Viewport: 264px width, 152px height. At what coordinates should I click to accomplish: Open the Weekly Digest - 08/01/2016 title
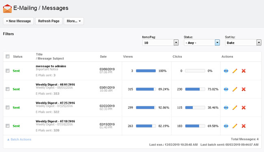click(x=55, y=84)
